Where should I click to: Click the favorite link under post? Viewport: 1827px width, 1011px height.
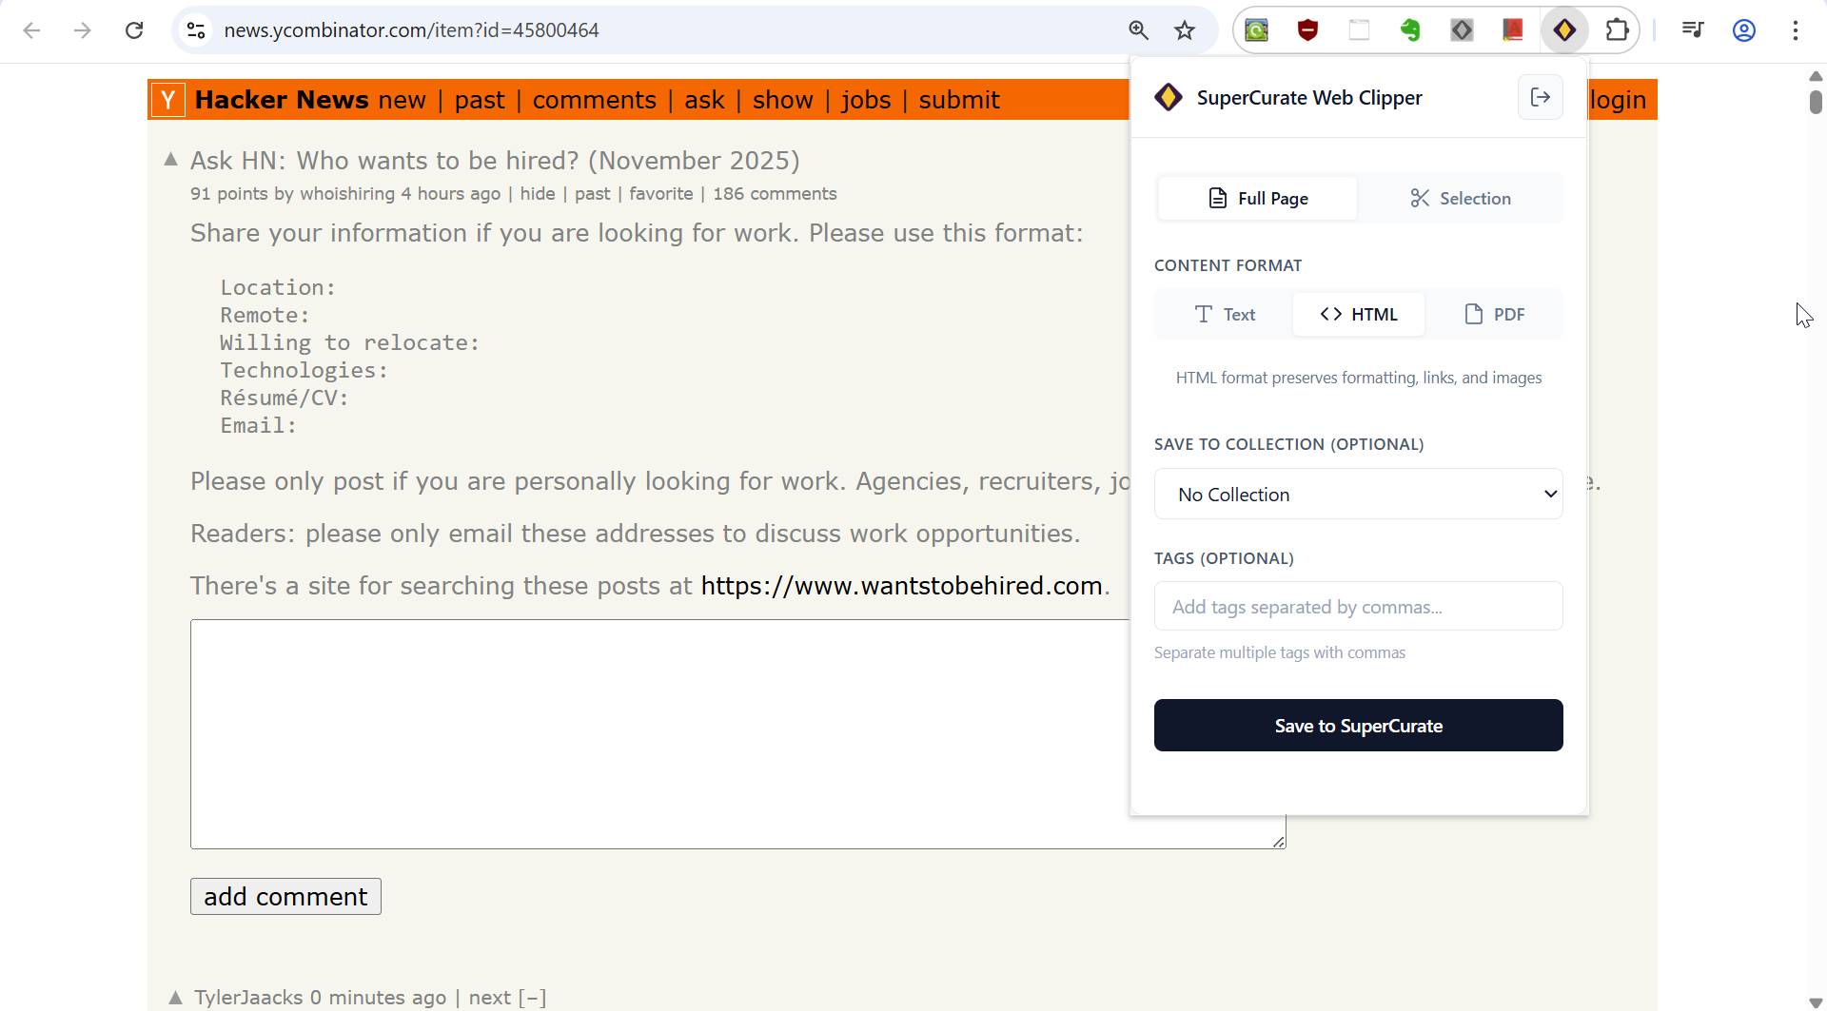pyautogui.click(x=661, y=194)
